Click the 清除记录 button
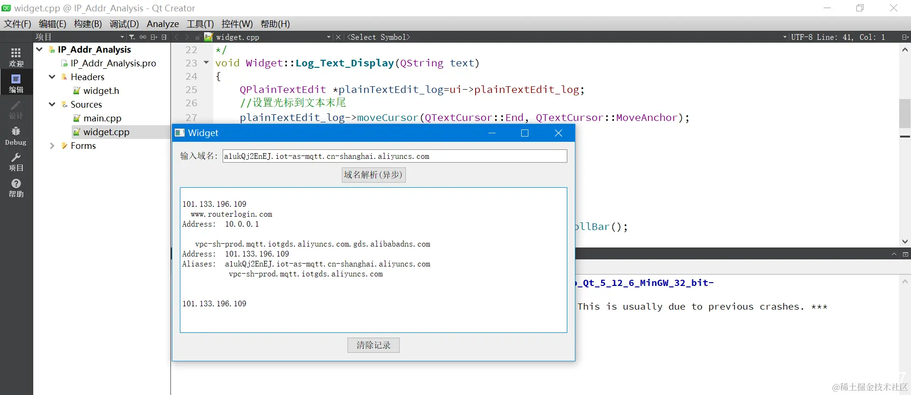 (x=374, y=345)
